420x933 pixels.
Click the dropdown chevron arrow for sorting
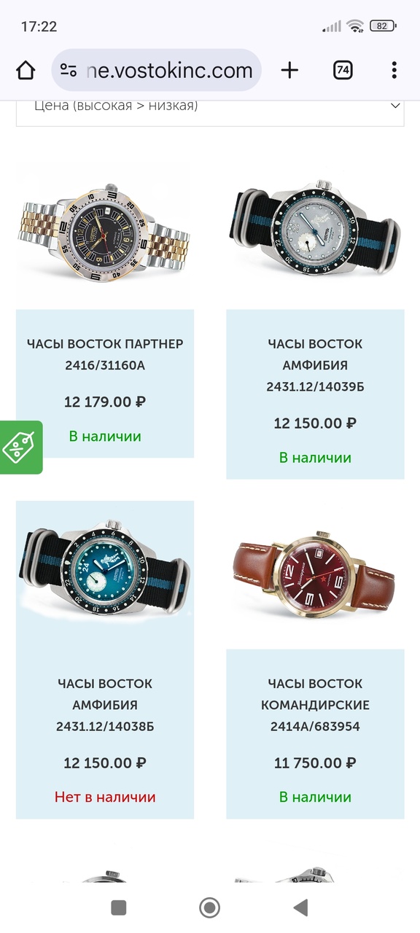[395, 106]
